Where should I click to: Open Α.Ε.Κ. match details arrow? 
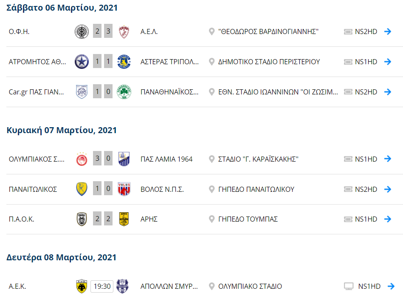(x=391, y=286)
